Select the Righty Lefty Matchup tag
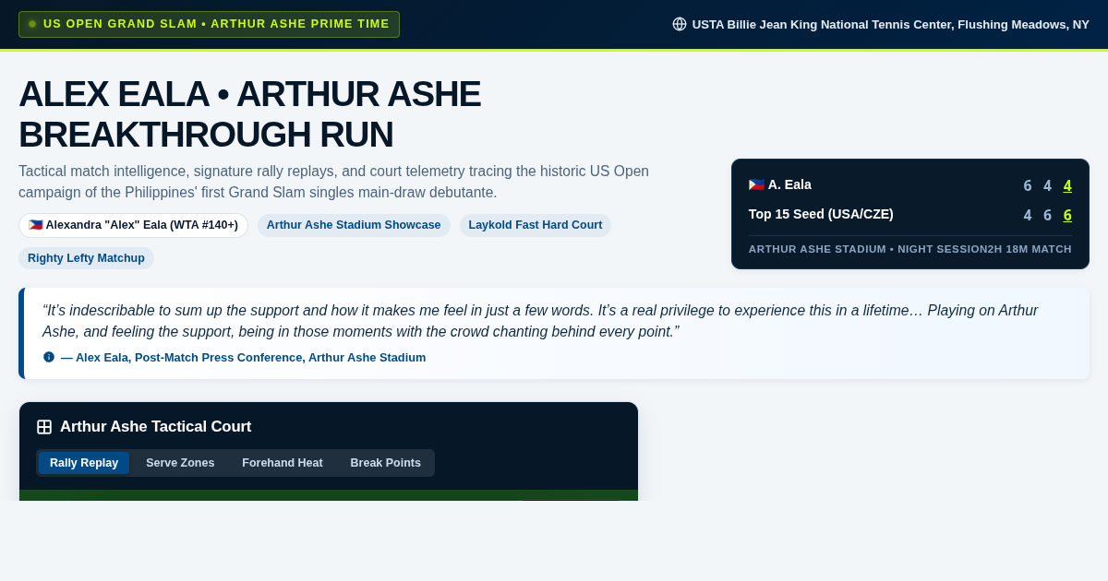The image size is (1108, 581). [x=86, y=258]
